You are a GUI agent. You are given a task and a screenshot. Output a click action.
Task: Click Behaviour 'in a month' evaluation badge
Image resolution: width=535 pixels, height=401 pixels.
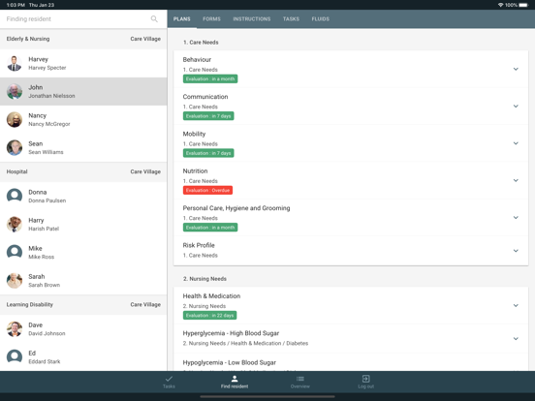click(210, 78)
